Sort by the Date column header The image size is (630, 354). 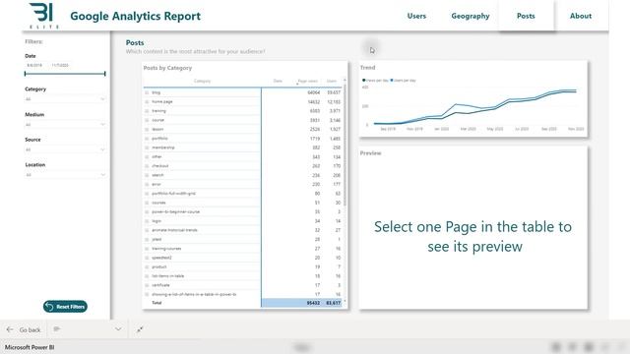coord(278,81)
